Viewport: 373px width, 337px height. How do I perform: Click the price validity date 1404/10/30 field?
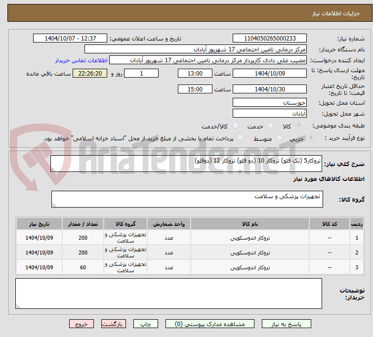[270, 89]
